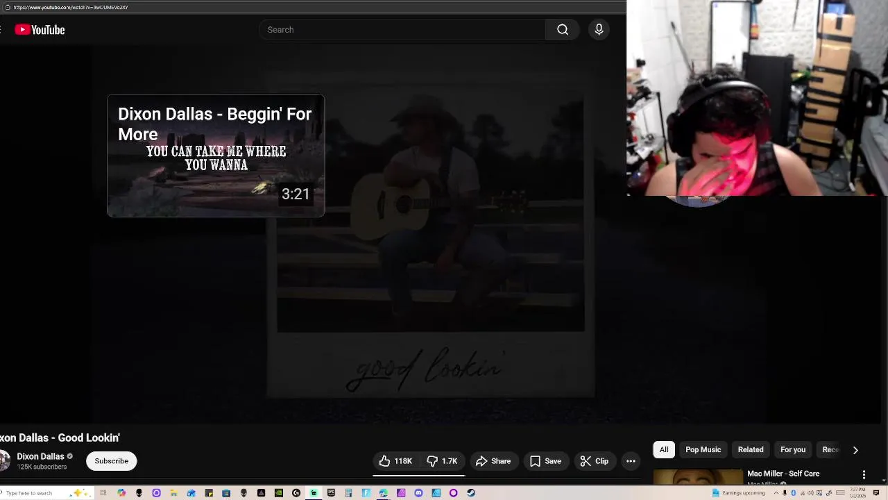Open Sticky Notes taskbar icon
The image size is (888, 500).
click(x=209, y=493)
